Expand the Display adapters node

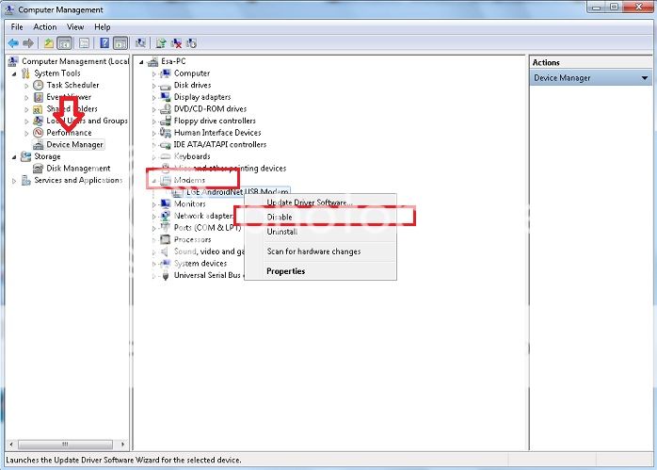click(154, 97)
